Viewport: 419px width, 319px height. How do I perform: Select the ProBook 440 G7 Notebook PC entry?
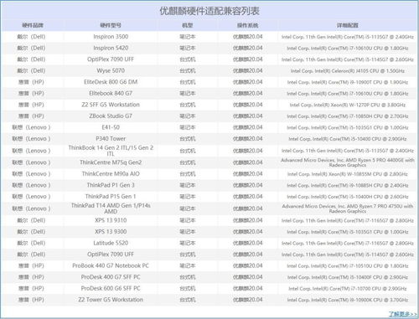click(x=111, y=265)
